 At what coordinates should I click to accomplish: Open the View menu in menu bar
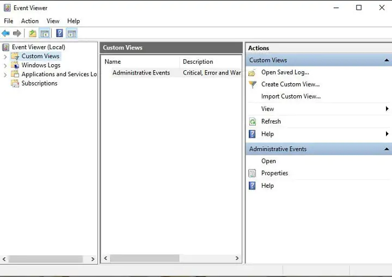(x=53, y=21)
